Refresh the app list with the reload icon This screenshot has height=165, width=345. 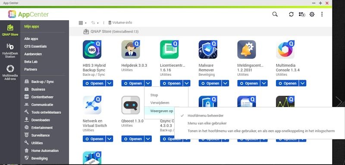point(292,14)
